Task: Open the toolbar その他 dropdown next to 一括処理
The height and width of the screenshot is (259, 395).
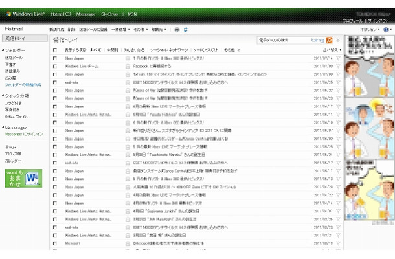Action: pos(141,30)
